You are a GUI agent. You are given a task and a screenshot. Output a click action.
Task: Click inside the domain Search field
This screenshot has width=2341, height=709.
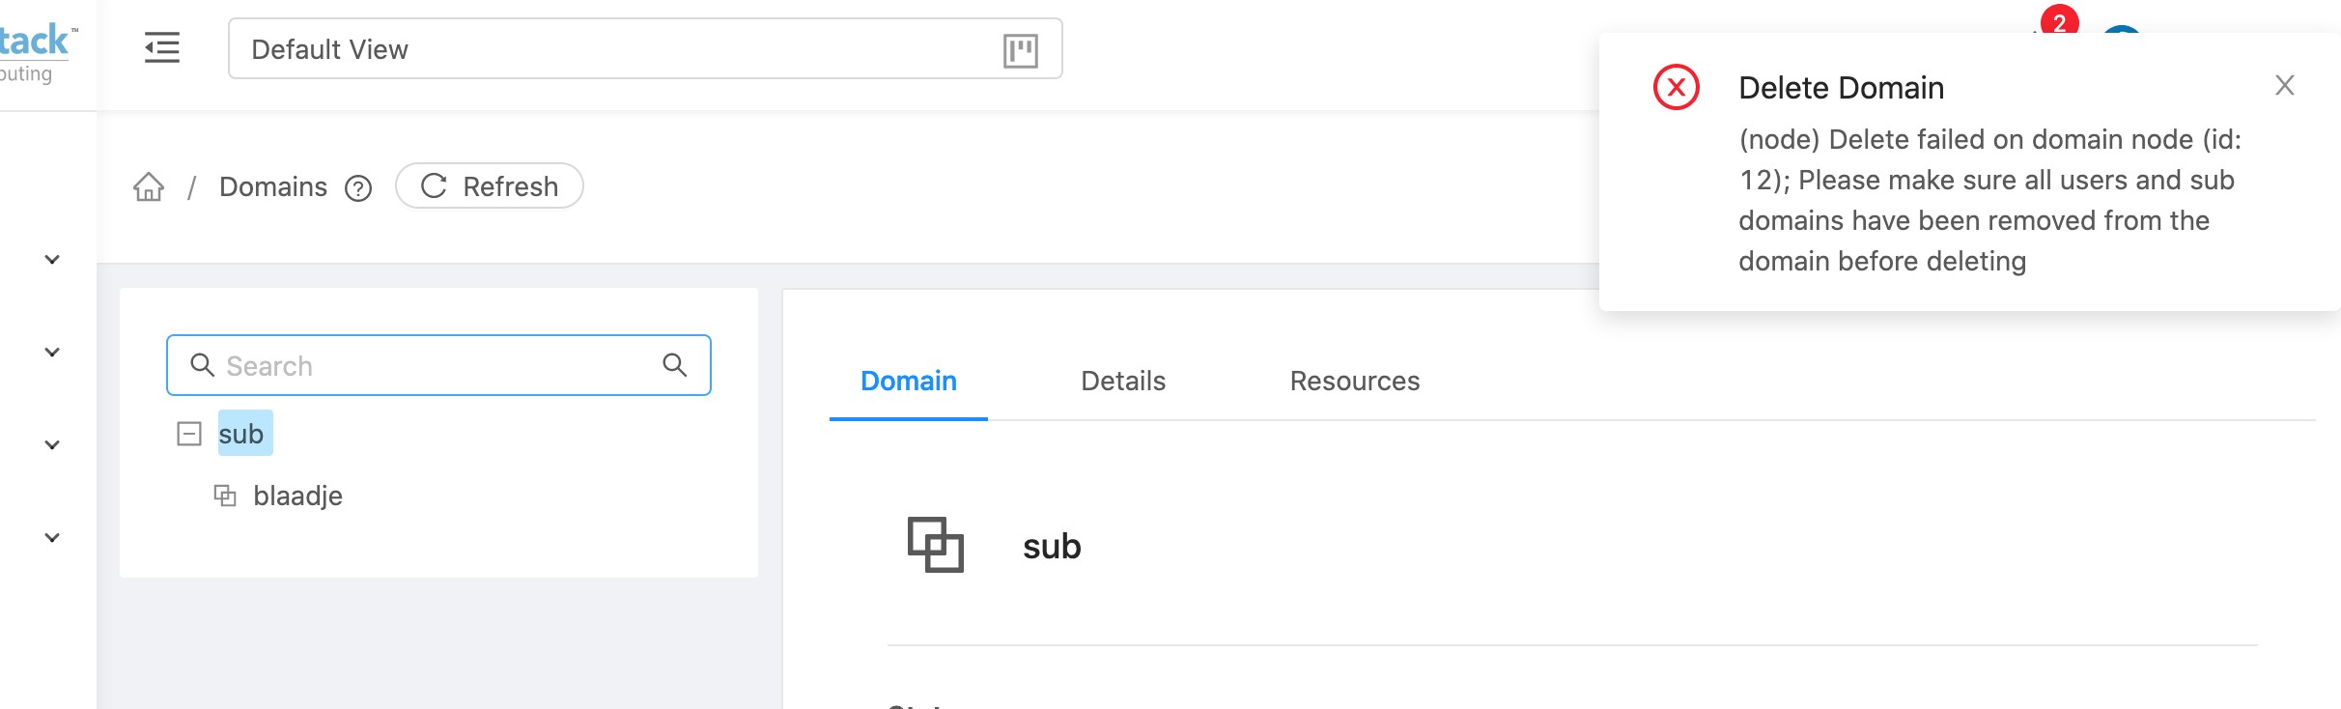point(386,364)
